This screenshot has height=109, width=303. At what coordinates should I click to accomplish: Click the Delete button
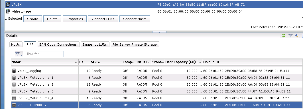(52, 19)
